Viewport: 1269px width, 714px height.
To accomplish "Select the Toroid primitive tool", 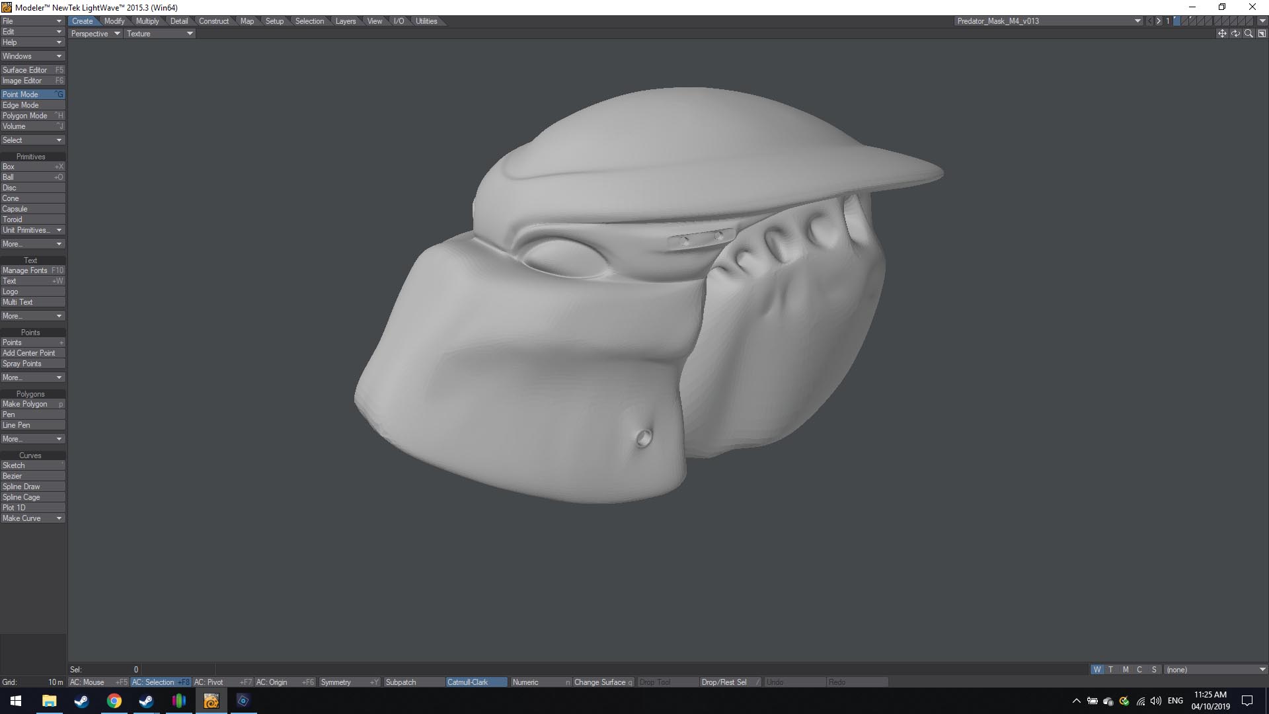I will click(32, 219).
